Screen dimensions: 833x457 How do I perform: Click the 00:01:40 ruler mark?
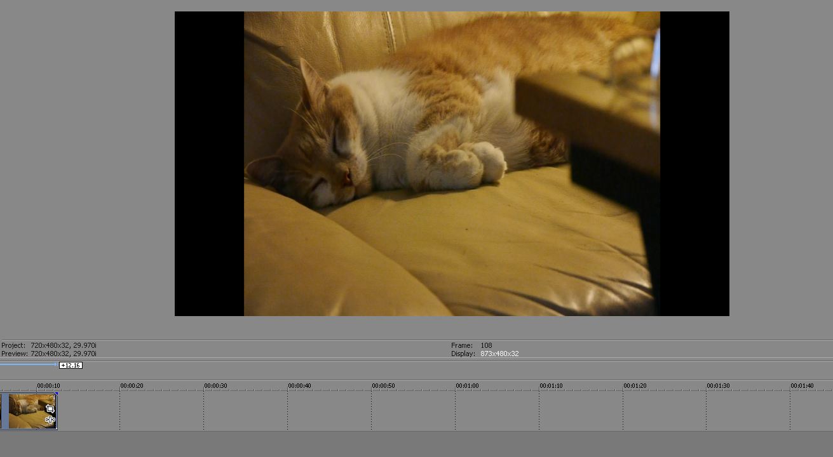802,385
